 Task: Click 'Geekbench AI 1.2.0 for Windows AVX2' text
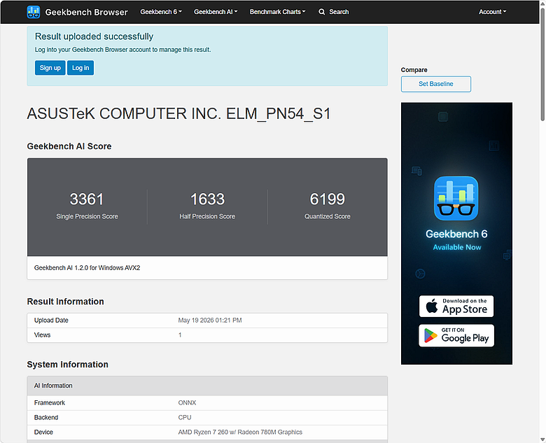pyautogui.click(x=87, y=268)
